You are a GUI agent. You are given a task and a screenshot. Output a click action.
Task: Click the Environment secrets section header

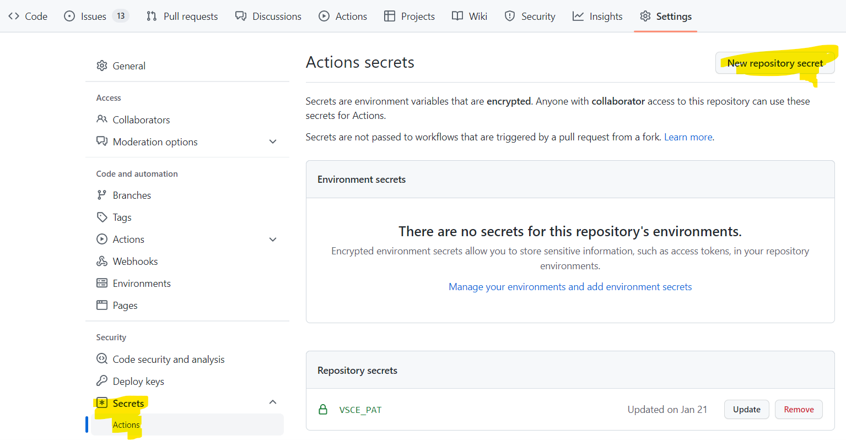[x=570, y=179]
